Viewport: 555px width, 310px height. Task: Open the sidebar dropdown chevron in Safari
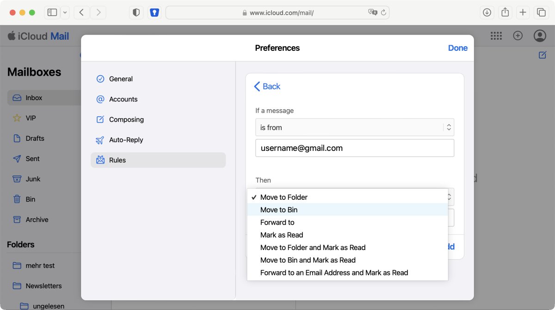65,12
